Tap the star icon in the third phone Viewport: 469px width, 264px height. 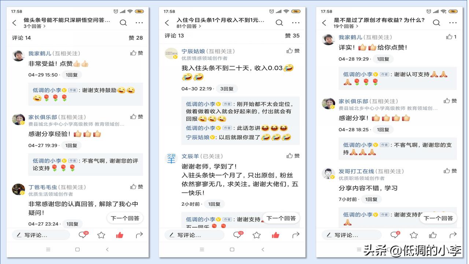414,235
